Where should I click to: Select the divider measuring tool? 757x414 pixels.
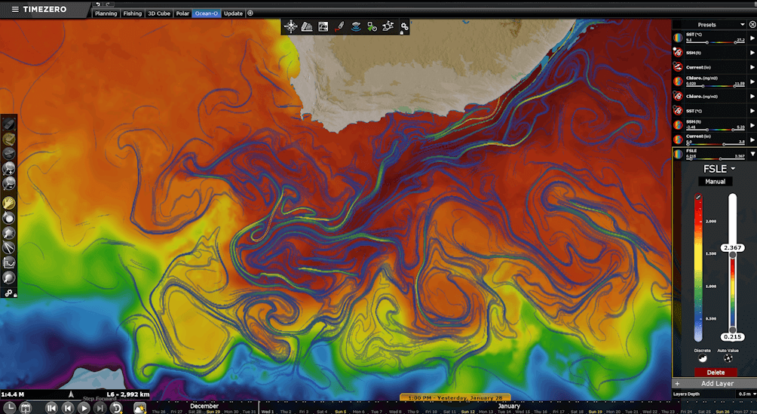tap(9, 248)
